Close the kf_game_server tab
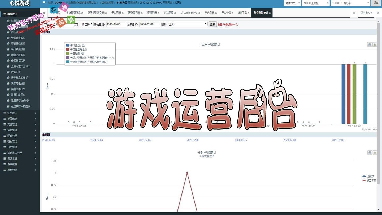This screenshot has width=382, height=215. pyautogui.click(x=199, y=13)
